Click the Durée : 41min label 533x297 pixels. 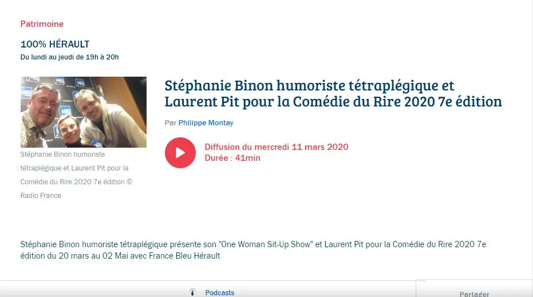click(x=232, y=158)
